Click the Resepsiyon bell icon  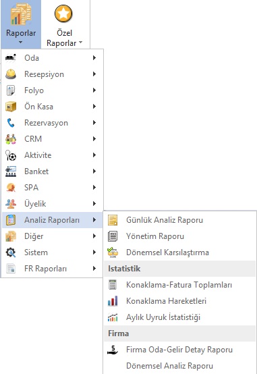click(11, 74)
